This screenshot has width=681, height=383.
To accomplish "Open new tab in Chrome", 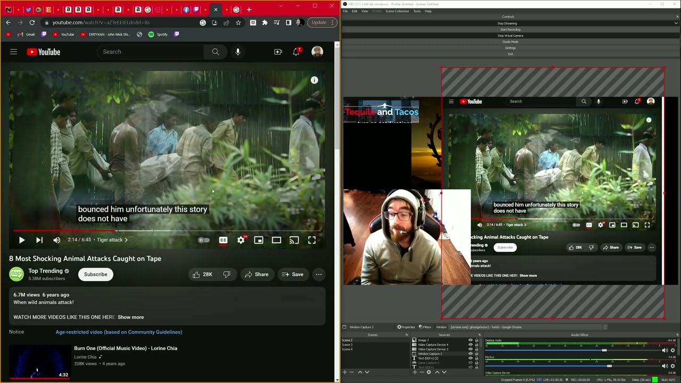I will pos(248,10).
